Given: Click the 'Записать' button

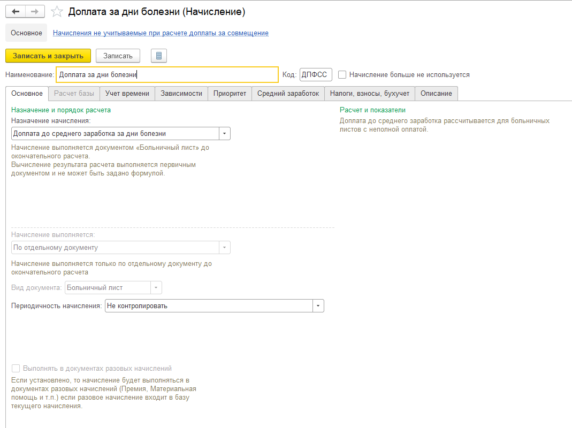Looking at the screenshot, I should click(x=118, y=56).
